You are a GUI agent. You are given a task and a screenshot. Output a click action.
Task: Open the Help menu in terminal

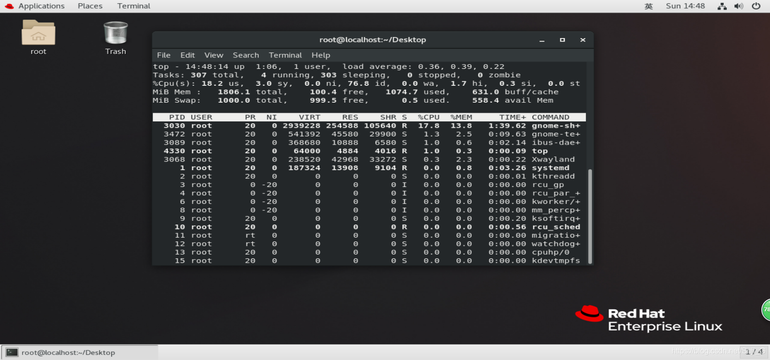pyautogui.click(x=321, y=55)
